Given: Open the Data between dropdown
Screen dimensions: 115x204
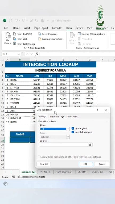Looking at the screenshot, I should (x=68, y=137).
